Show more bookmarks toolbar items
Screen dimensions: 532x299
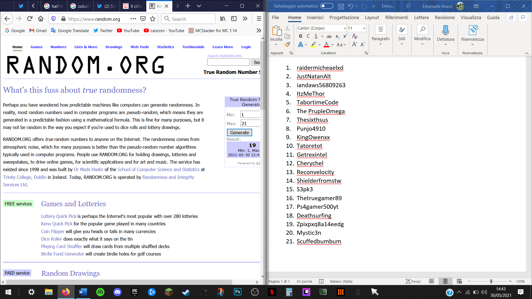pos(259,30)
